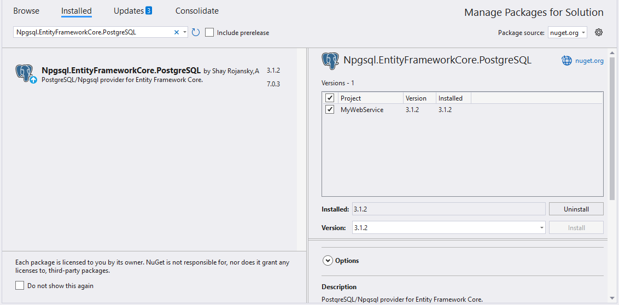This screenshot has height=305, width=619.
Task: Open the nuget.org link
Action: tap(589, 61)
